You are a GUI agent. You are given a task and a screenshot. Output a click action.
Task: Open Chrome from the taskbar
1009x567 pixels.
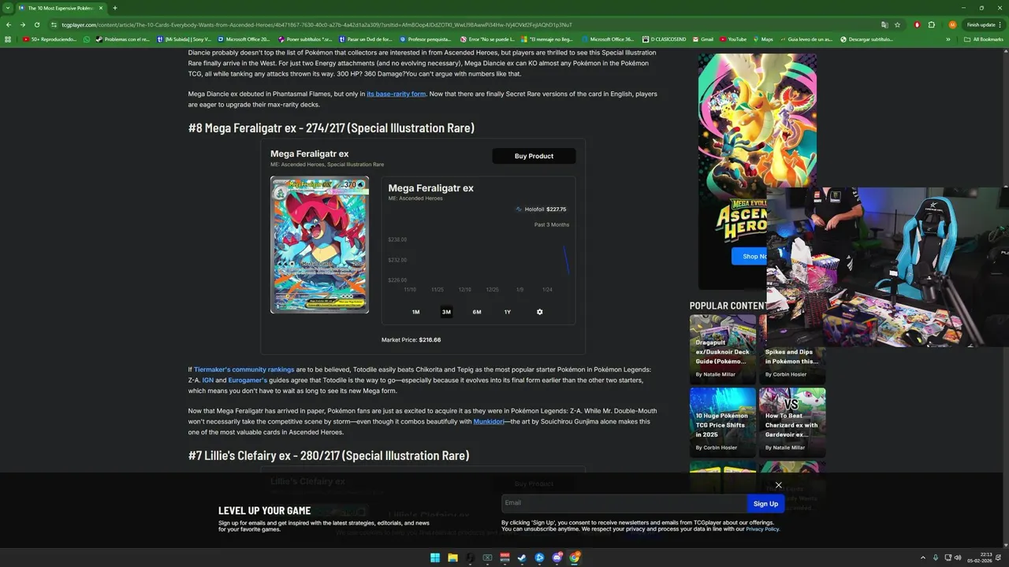(x=575, y=558)
